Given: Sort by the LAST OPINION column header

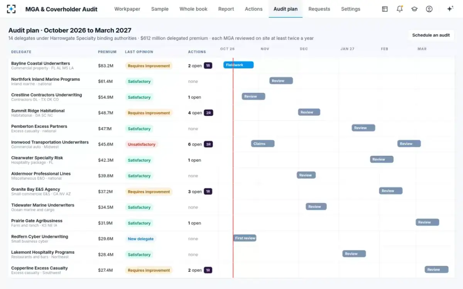Looking at the screenshot, I should click(x=139, y=52).
